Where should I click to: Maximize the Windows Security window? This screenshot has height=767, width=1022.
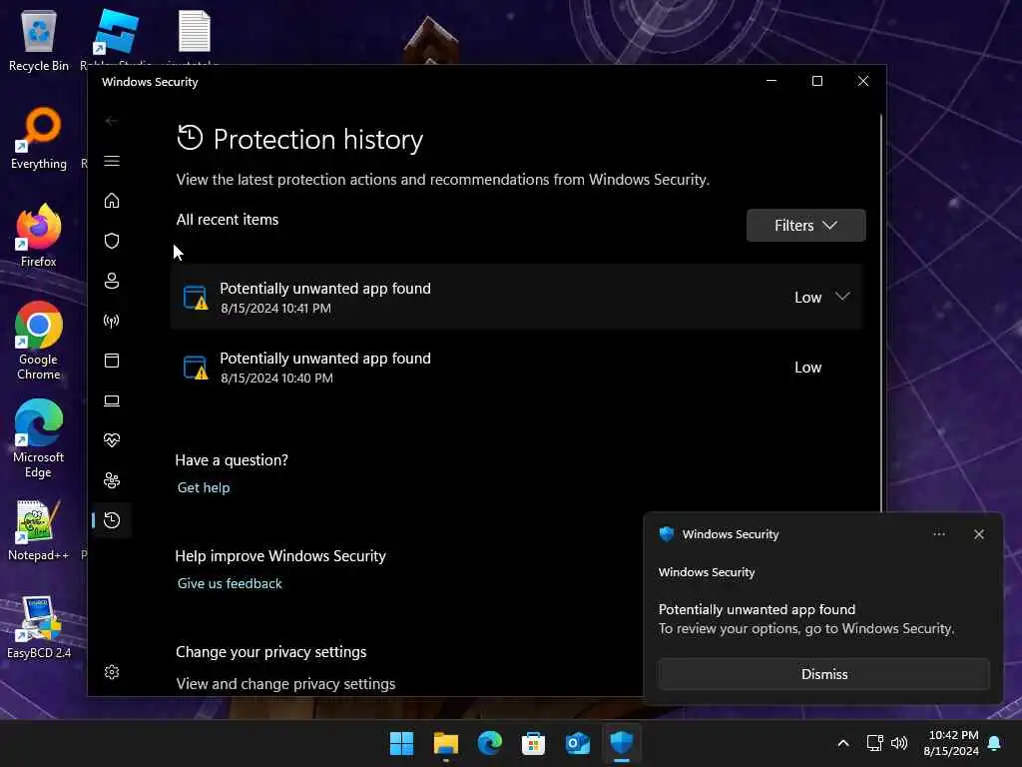coord(816,81)
